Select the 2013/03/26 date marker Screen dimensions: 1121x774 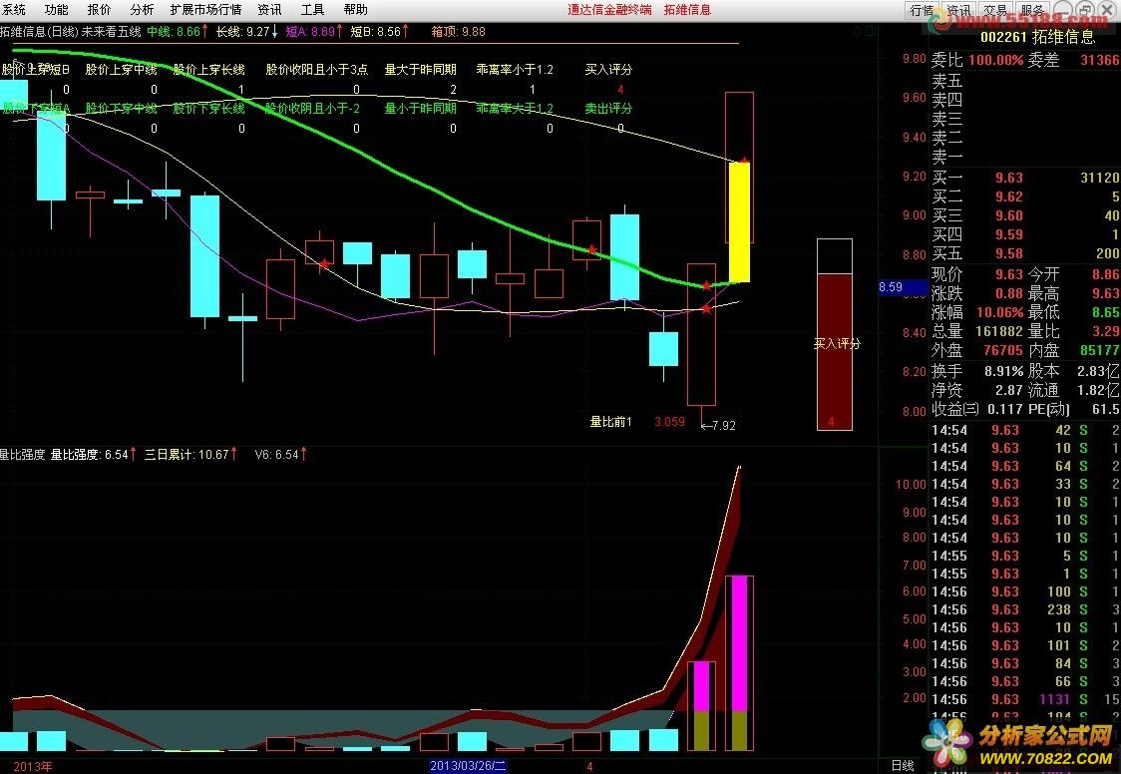pyautogui.click(x=469, y=766)
